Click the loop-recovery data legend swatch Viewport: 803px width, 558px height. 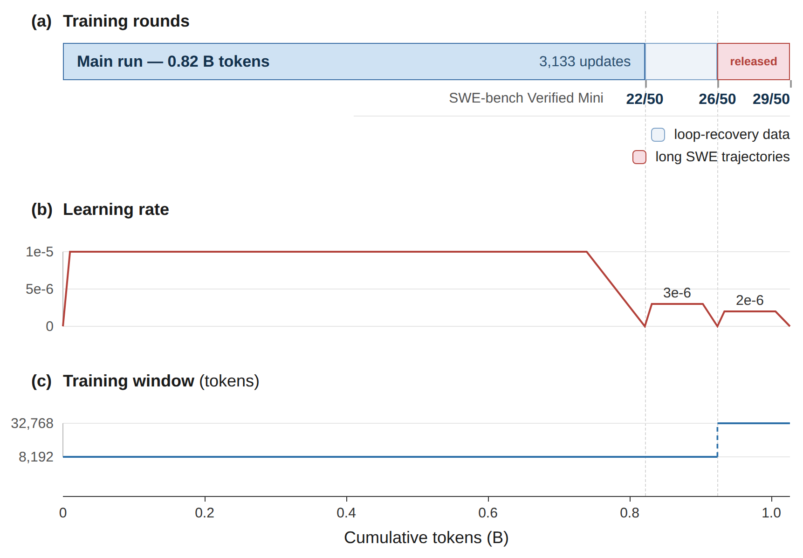click(x=658, y=135)
